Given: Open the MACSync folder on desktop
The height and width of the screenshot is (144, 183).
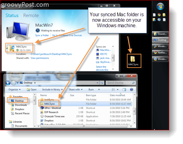Looking at the screenshot, I should 133,61.
